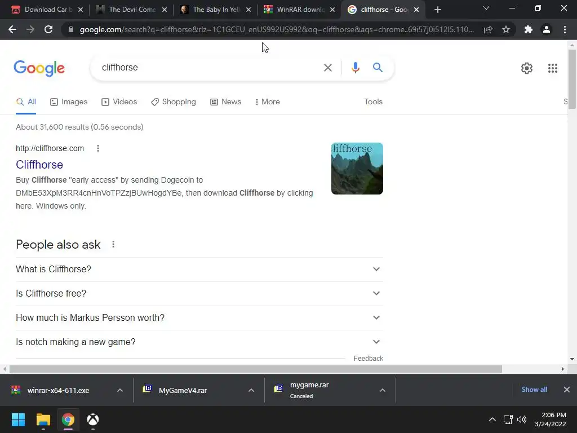Open the Cliffhorse mountain thumbnail

click(x=357, y=169)
